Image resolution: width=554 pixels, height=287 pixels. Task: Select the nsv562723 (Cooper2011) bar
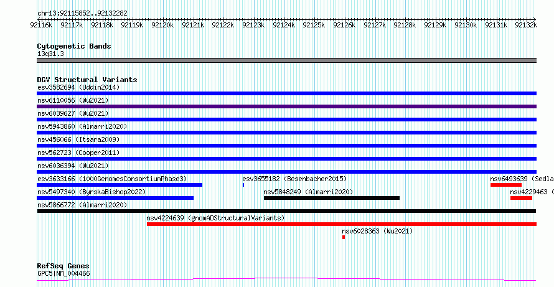(x=286, y=159)
